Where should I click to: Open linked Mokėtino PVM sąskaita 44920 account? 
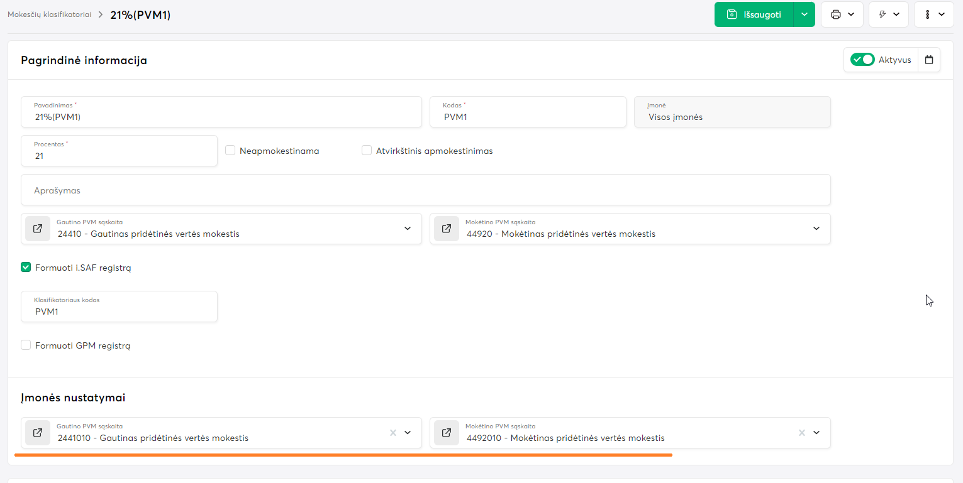[x=447, y=229]
